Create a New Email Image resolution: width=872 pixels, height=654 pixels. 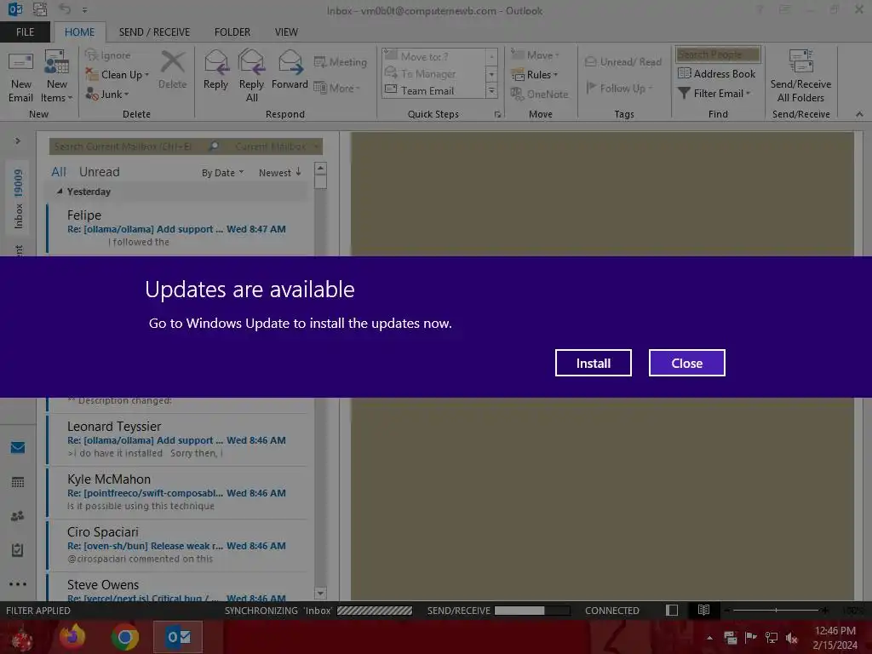(20, 77)
